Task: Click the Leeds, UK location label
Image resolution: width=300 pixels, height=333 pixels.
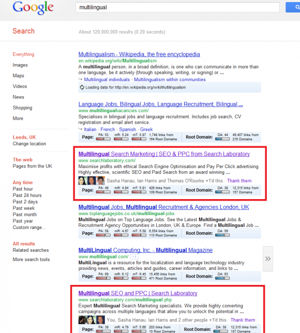Action: click(x=24, y=137)
